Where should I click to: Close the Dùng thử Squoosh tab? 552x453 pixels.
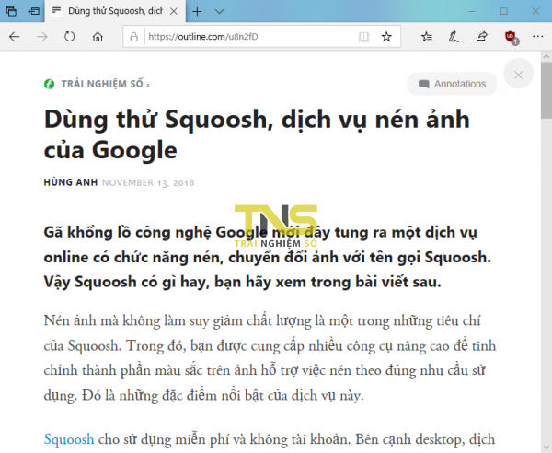tap(174, 11)
